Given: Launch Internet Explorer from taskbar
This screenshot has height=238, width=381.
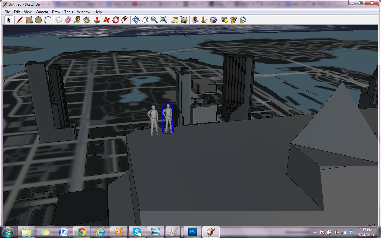Looking at the screenshot, I should (x=100, y=232).
